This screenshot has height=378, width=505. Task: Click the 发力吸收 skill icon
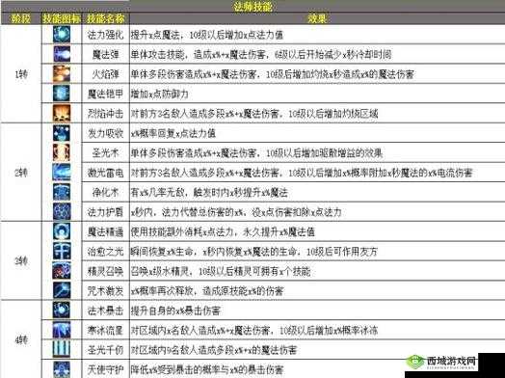point(62,133)
